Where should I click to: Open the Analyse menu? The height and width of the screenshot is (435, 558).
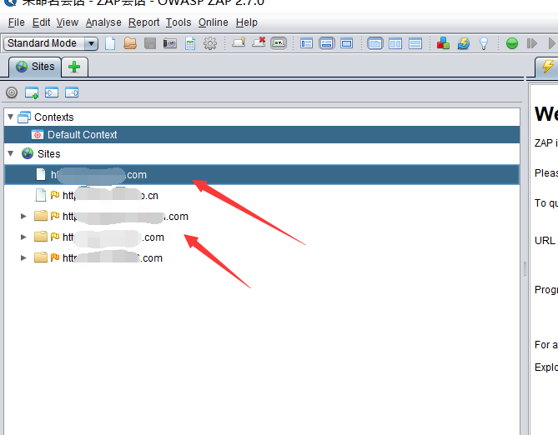point(103,22)
